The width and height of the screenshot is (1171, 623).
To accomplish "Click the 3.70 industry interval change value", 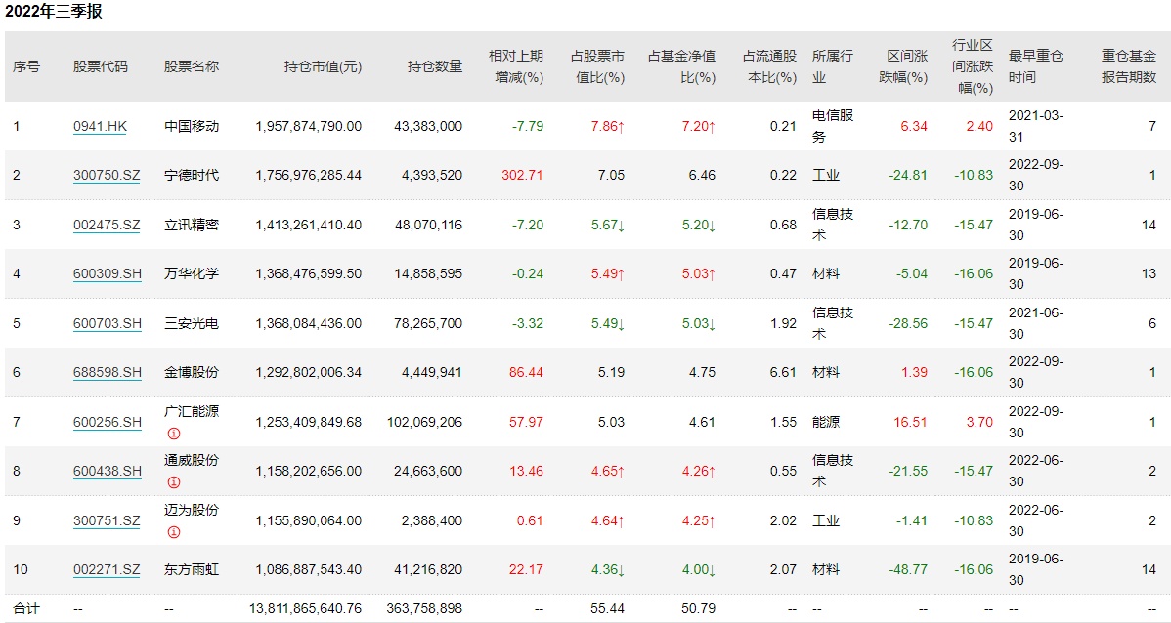I will coord(979,422).
